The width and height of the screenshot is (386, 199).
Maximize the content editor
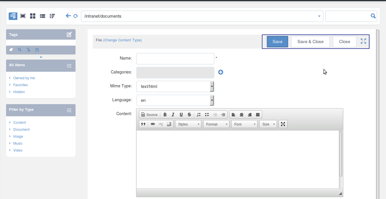(x=283, y=124)
